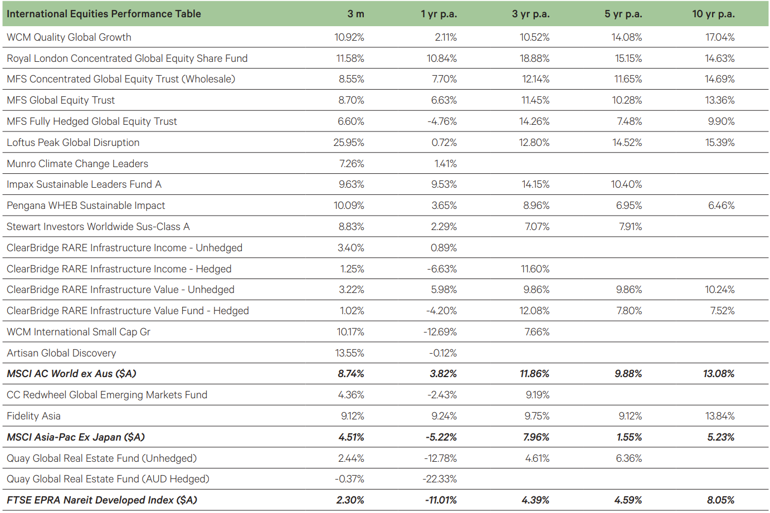The width and height of the screenshot is (770, 513).
Task: Click 'Quay Global Real Estate Fund (AUD Hedged)'
Action: coord(108,479)
